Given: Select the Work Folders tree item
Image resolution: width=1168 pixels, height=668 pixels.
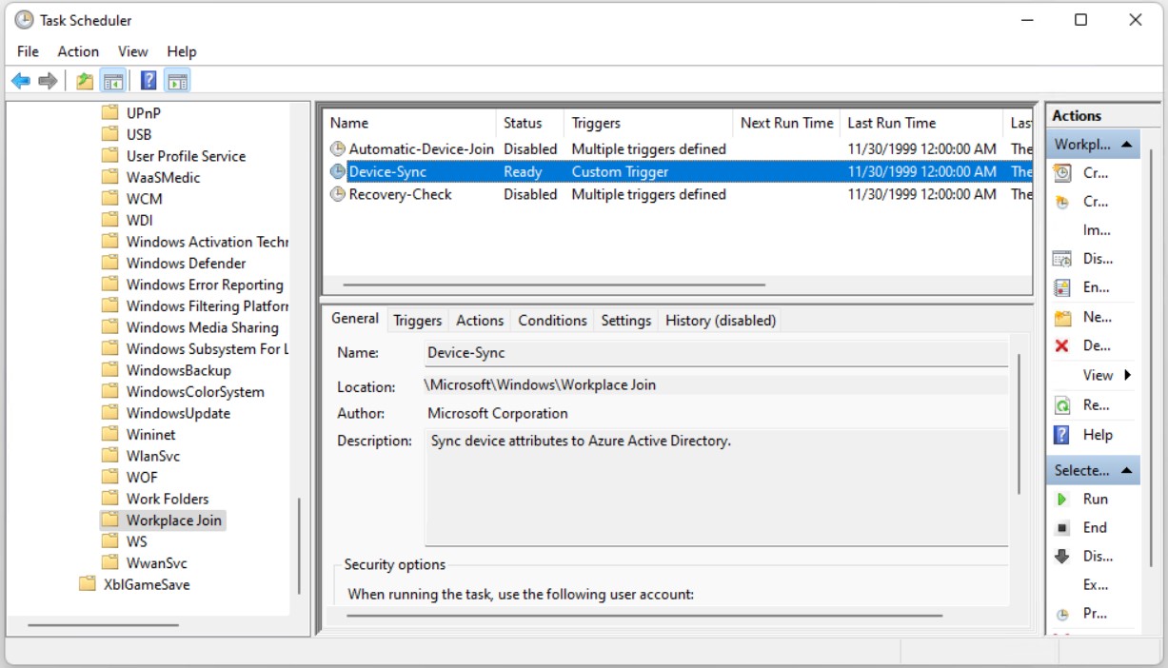Looking at the screenshot, I should click(168, 499).
